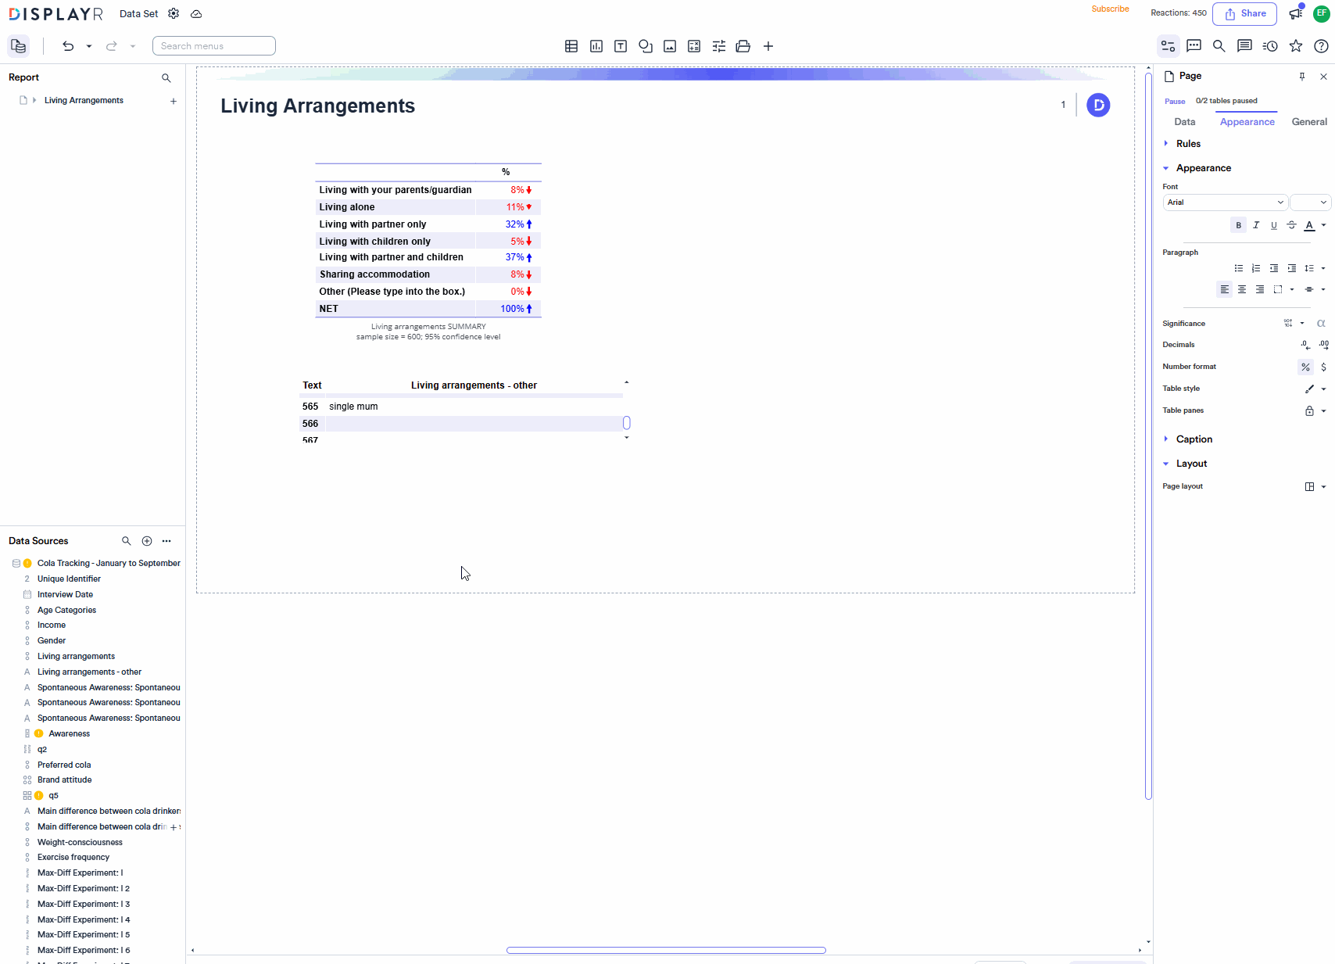This screenshot has height=964, width=1335.
Task: Insert a calculation from the toolbar
Action: (694, 46)
